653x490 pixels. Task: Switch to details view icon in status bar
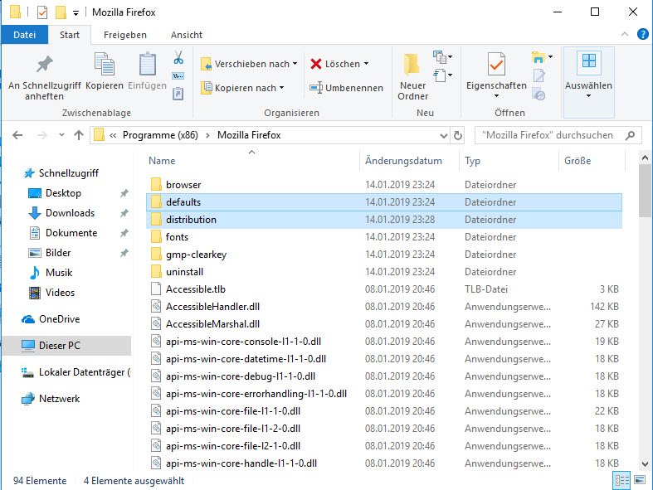621,481
